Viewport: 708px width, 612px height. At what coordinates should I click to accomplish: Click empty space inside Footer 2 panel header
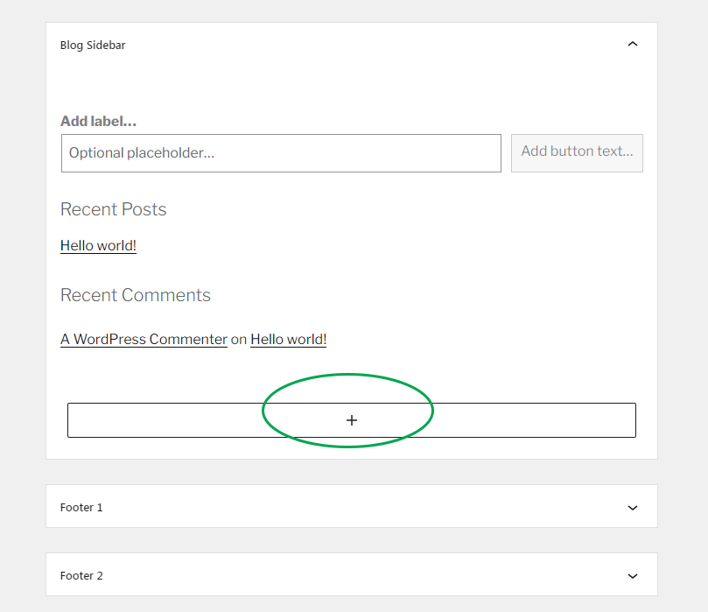pos(361,574)
